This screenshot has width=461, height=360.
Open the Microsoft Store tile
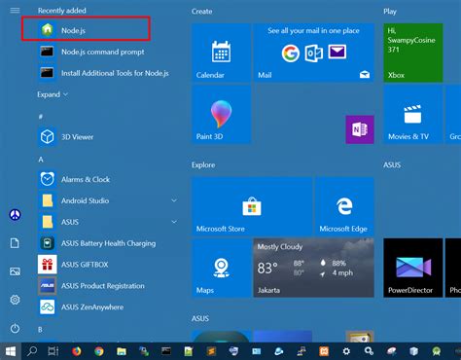[x=252, y=206]
